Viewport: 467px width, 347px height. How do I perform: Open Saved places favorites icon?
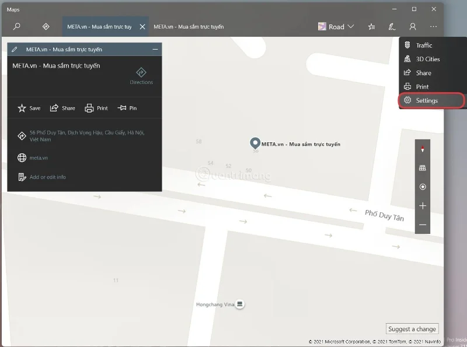[371, 27]
